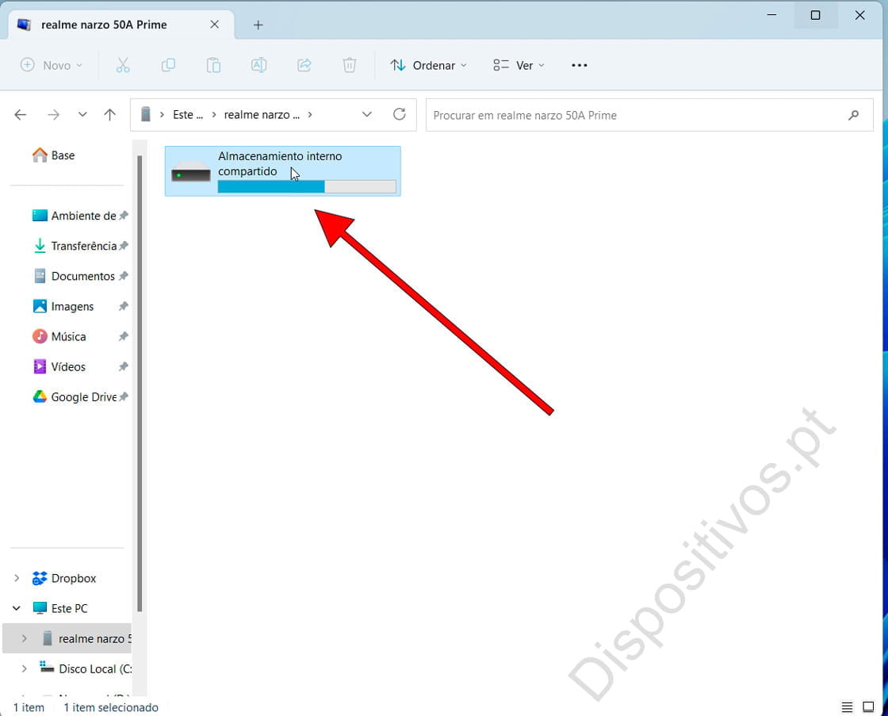Click the Share icon in toolbar
The width and height of the screenshot is (888, 716).
tap(304, 65)
